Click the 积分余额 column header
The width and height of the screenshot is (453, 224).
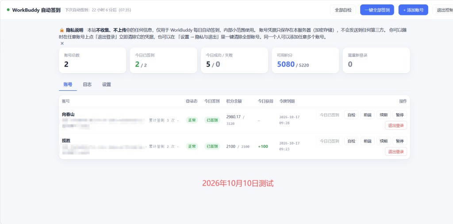click(x=234, y=101)
